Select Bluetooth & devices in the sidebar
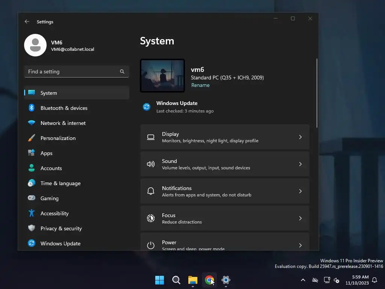Screen dimensions: 385x289 pos(77,108)
